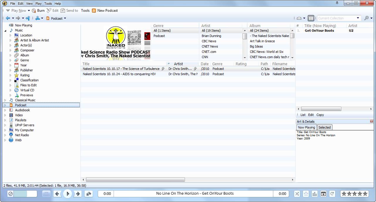Click the previous track arrow button

pos(57,194)
